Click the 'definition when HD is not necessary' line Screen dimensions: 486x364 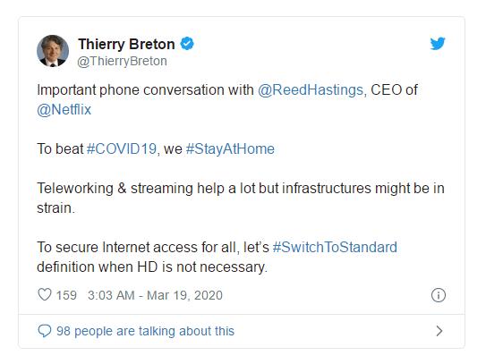pos(152,267)
